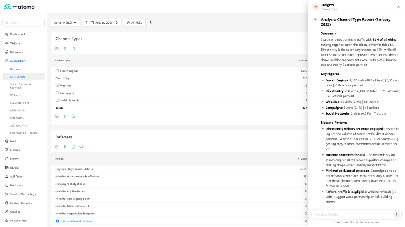The width and height of the screenshot is (405, 227).
Task: Open SEO Web Vitals submenu item
Action: pyautogui.click(x=19, y=125)
